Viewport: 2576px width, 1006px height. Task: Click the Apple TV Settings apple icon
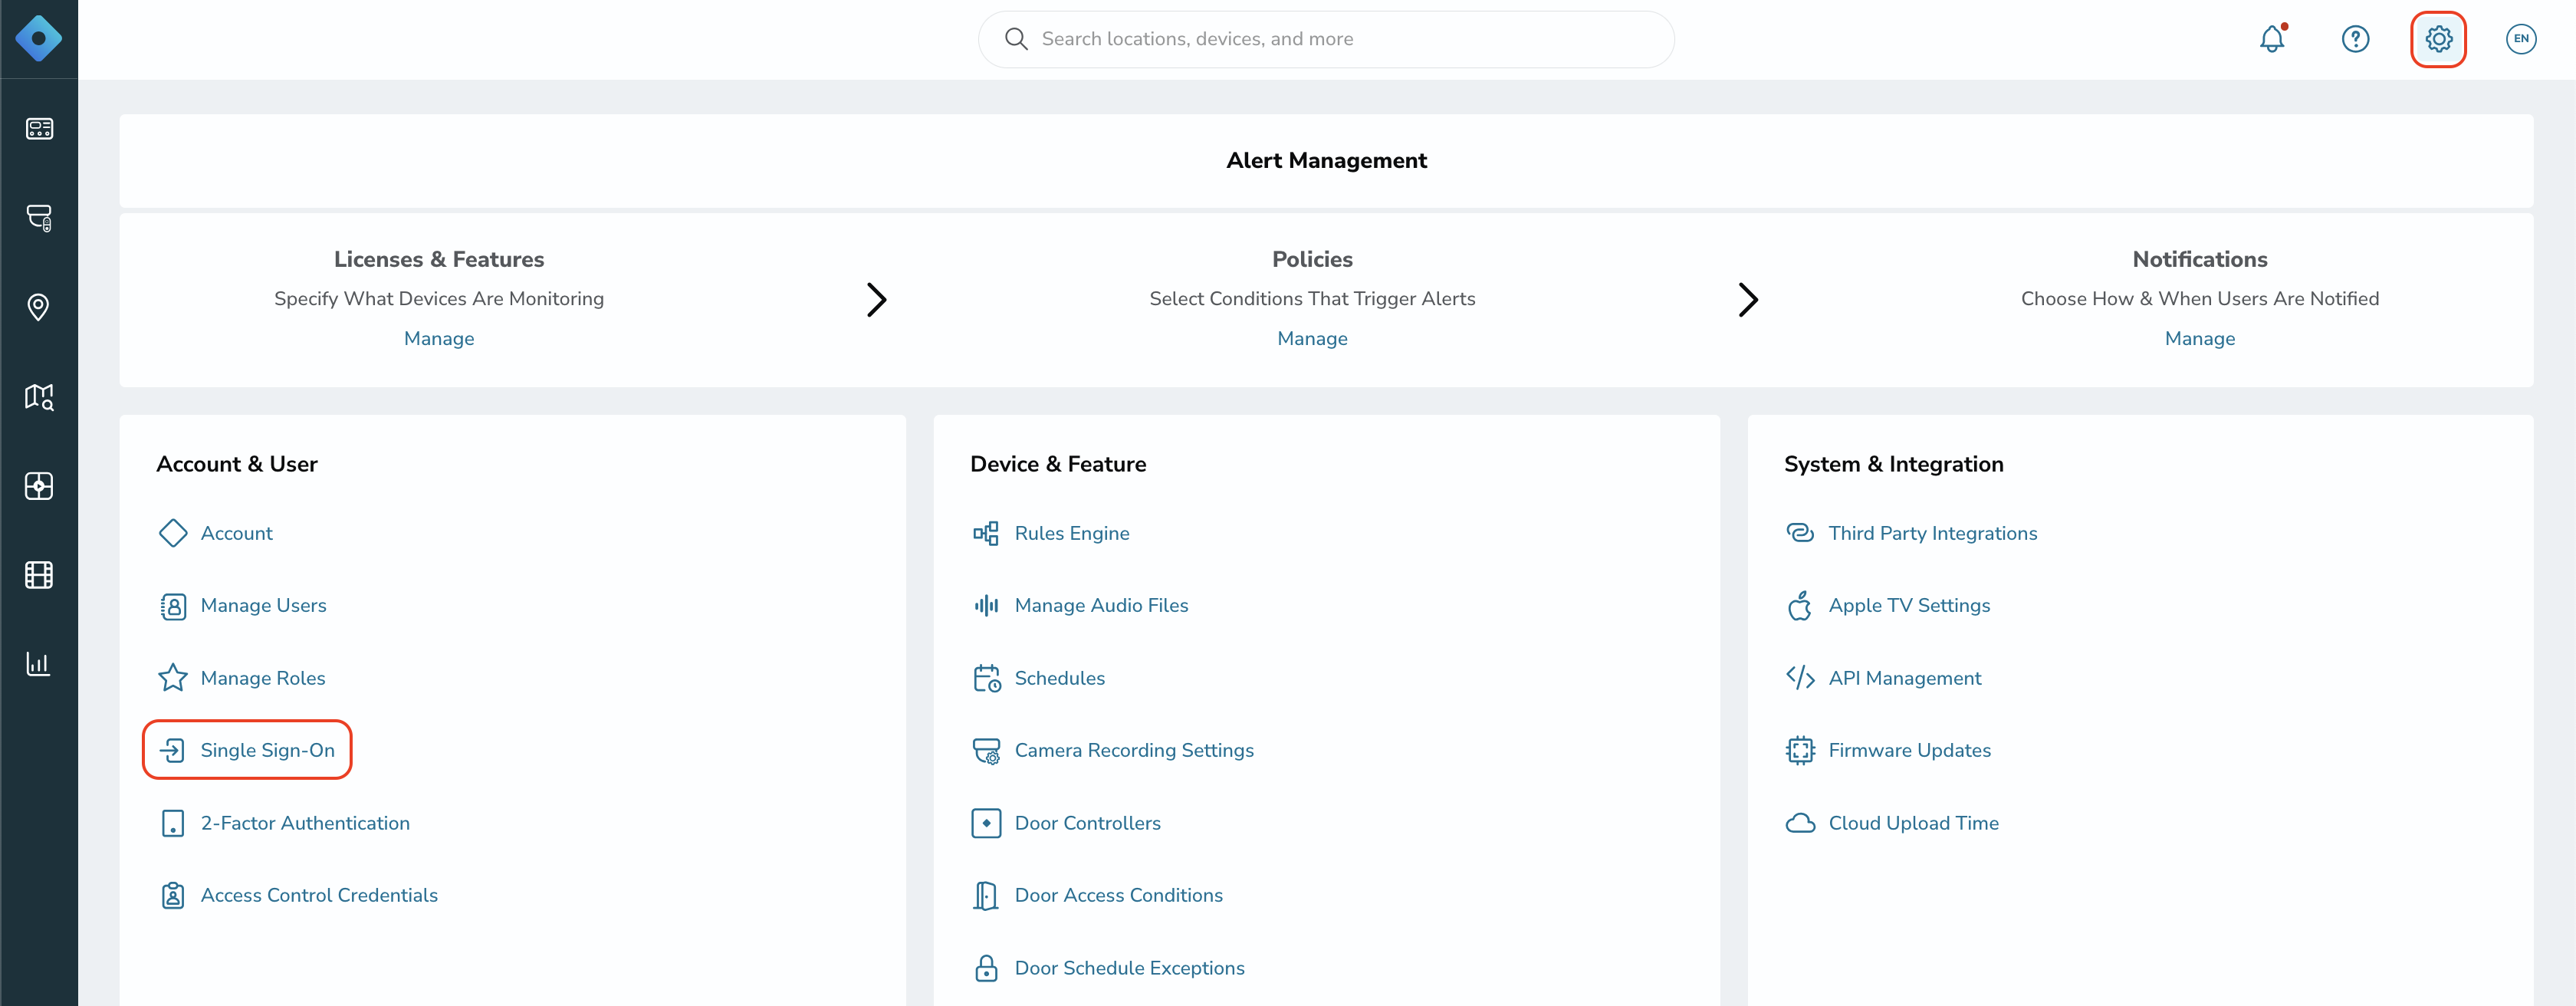(x=1800, y=605)
